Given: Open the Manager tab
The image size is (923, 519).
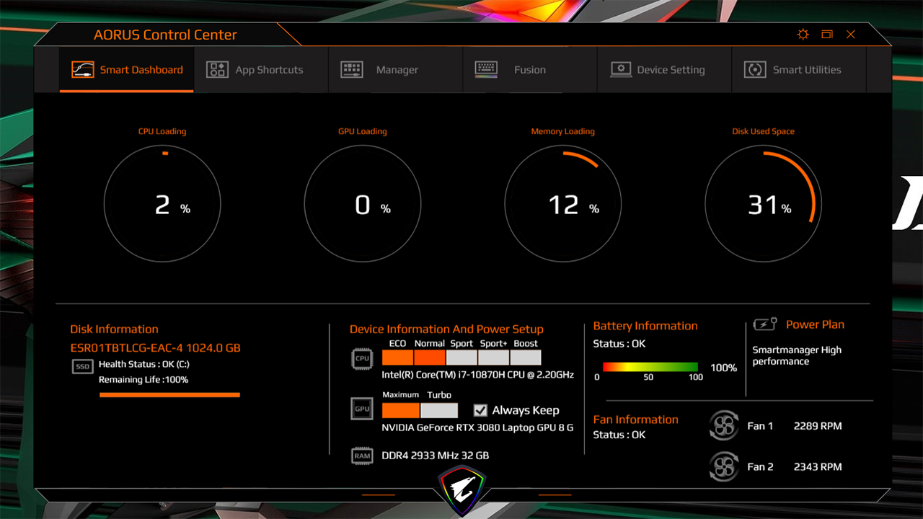Looking at the screenshot, I should tap(395, 70).
